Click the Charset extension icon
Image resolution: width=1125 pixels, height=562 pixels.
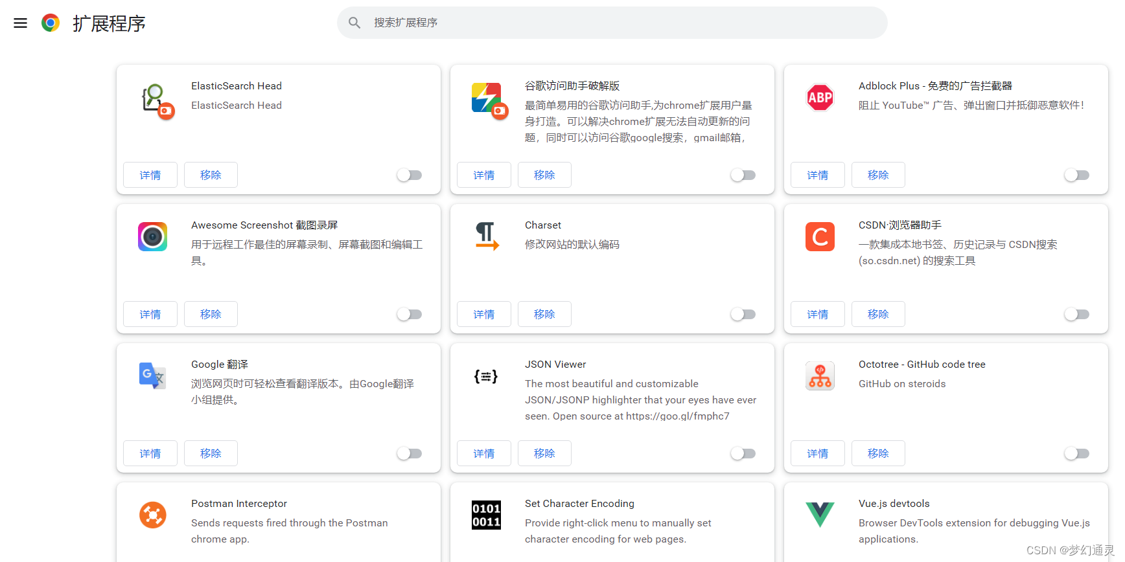click(487, 236)
